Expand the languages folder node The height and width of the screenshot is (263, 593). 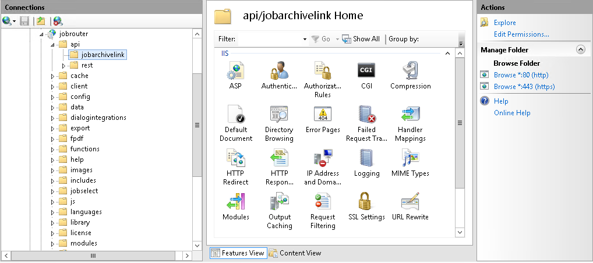tap(52, 212)
